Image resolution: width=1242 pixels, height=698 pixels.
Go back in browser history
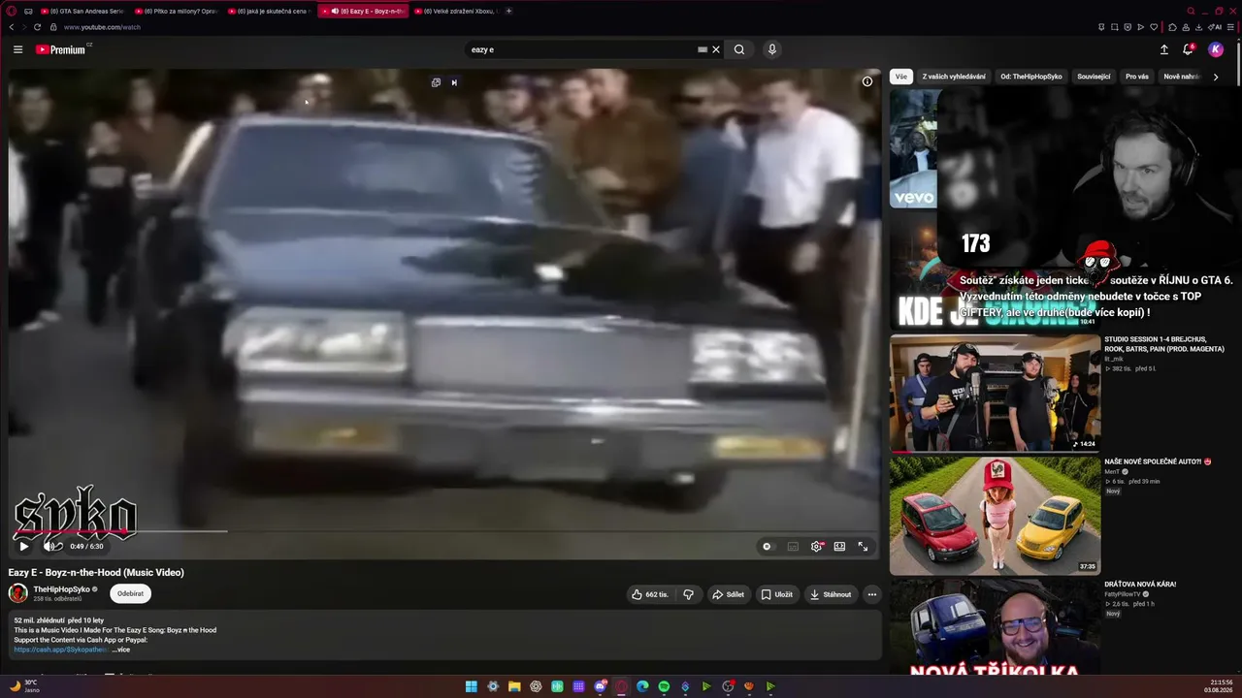pos(10,27)
